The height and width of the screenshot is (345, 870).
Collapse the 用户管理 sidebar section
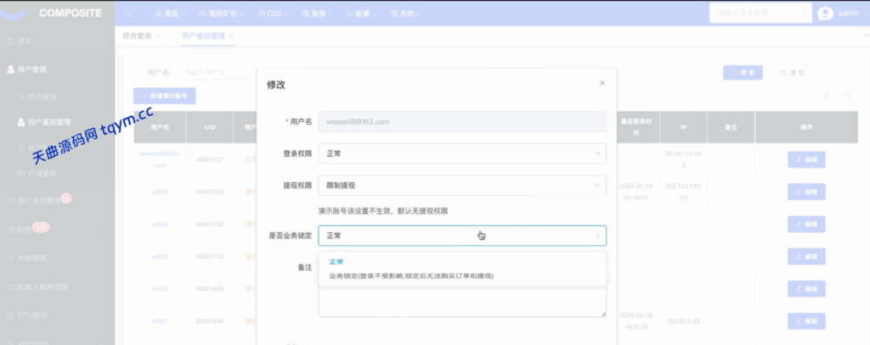tap(57, 70)
